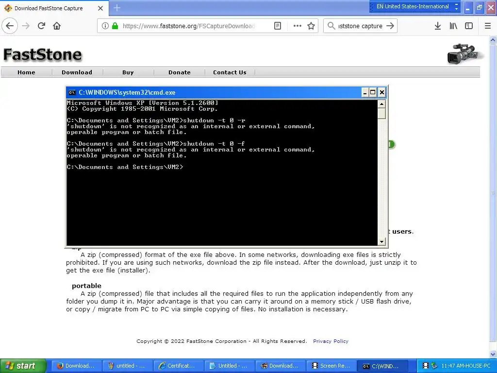Click the Firefox search box
The image size is (497, 373).
coord(360,26)
